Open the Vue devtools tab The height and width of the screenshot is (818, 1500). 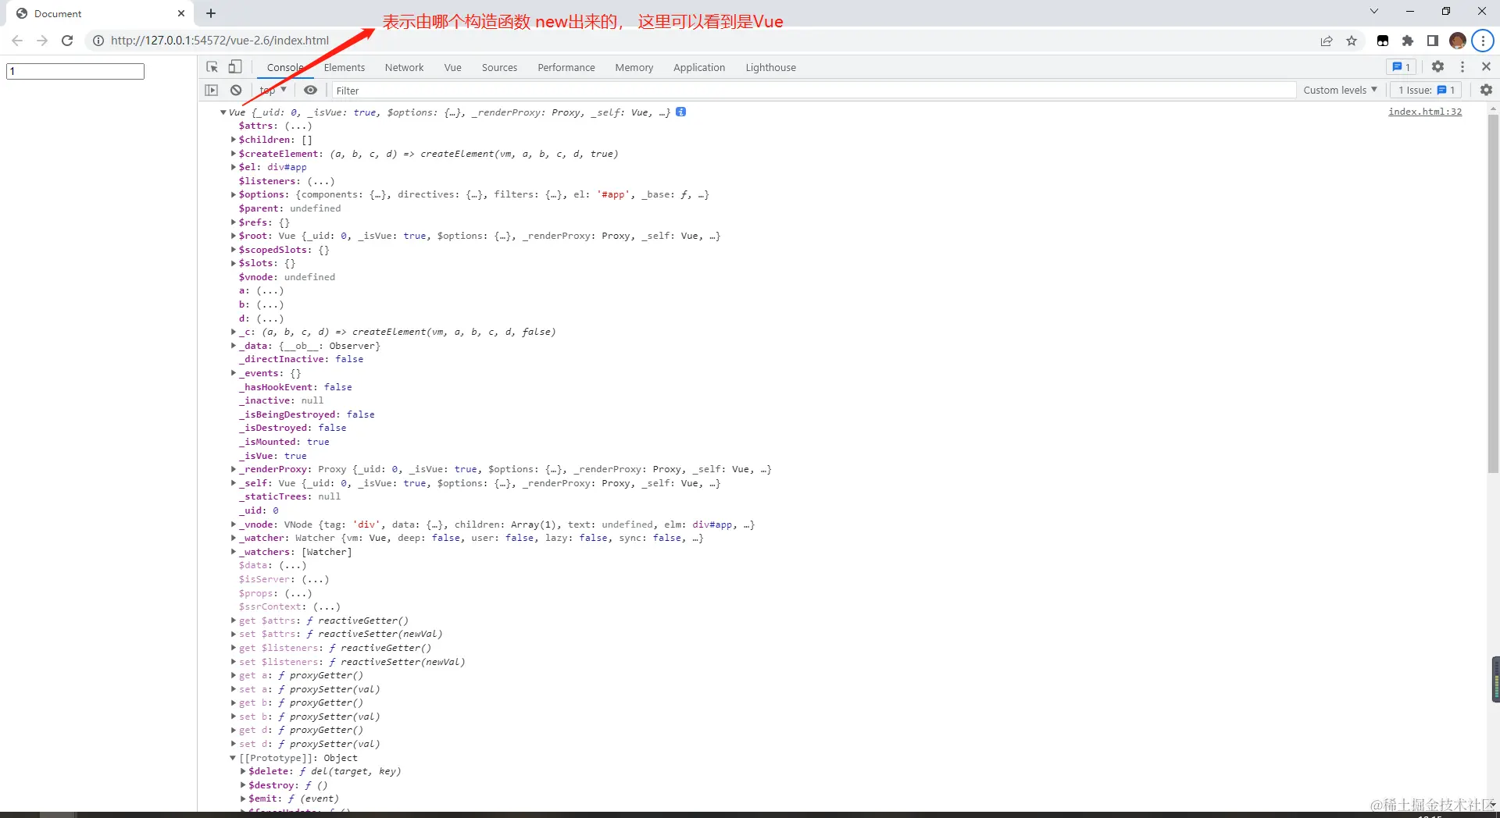(x=453, y=68)
